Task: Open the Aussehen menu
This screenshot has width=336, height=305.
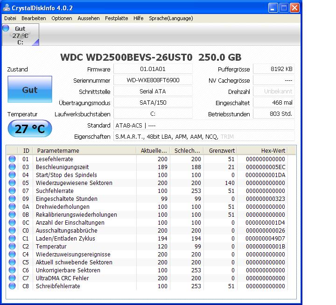Action: point(89,18)
